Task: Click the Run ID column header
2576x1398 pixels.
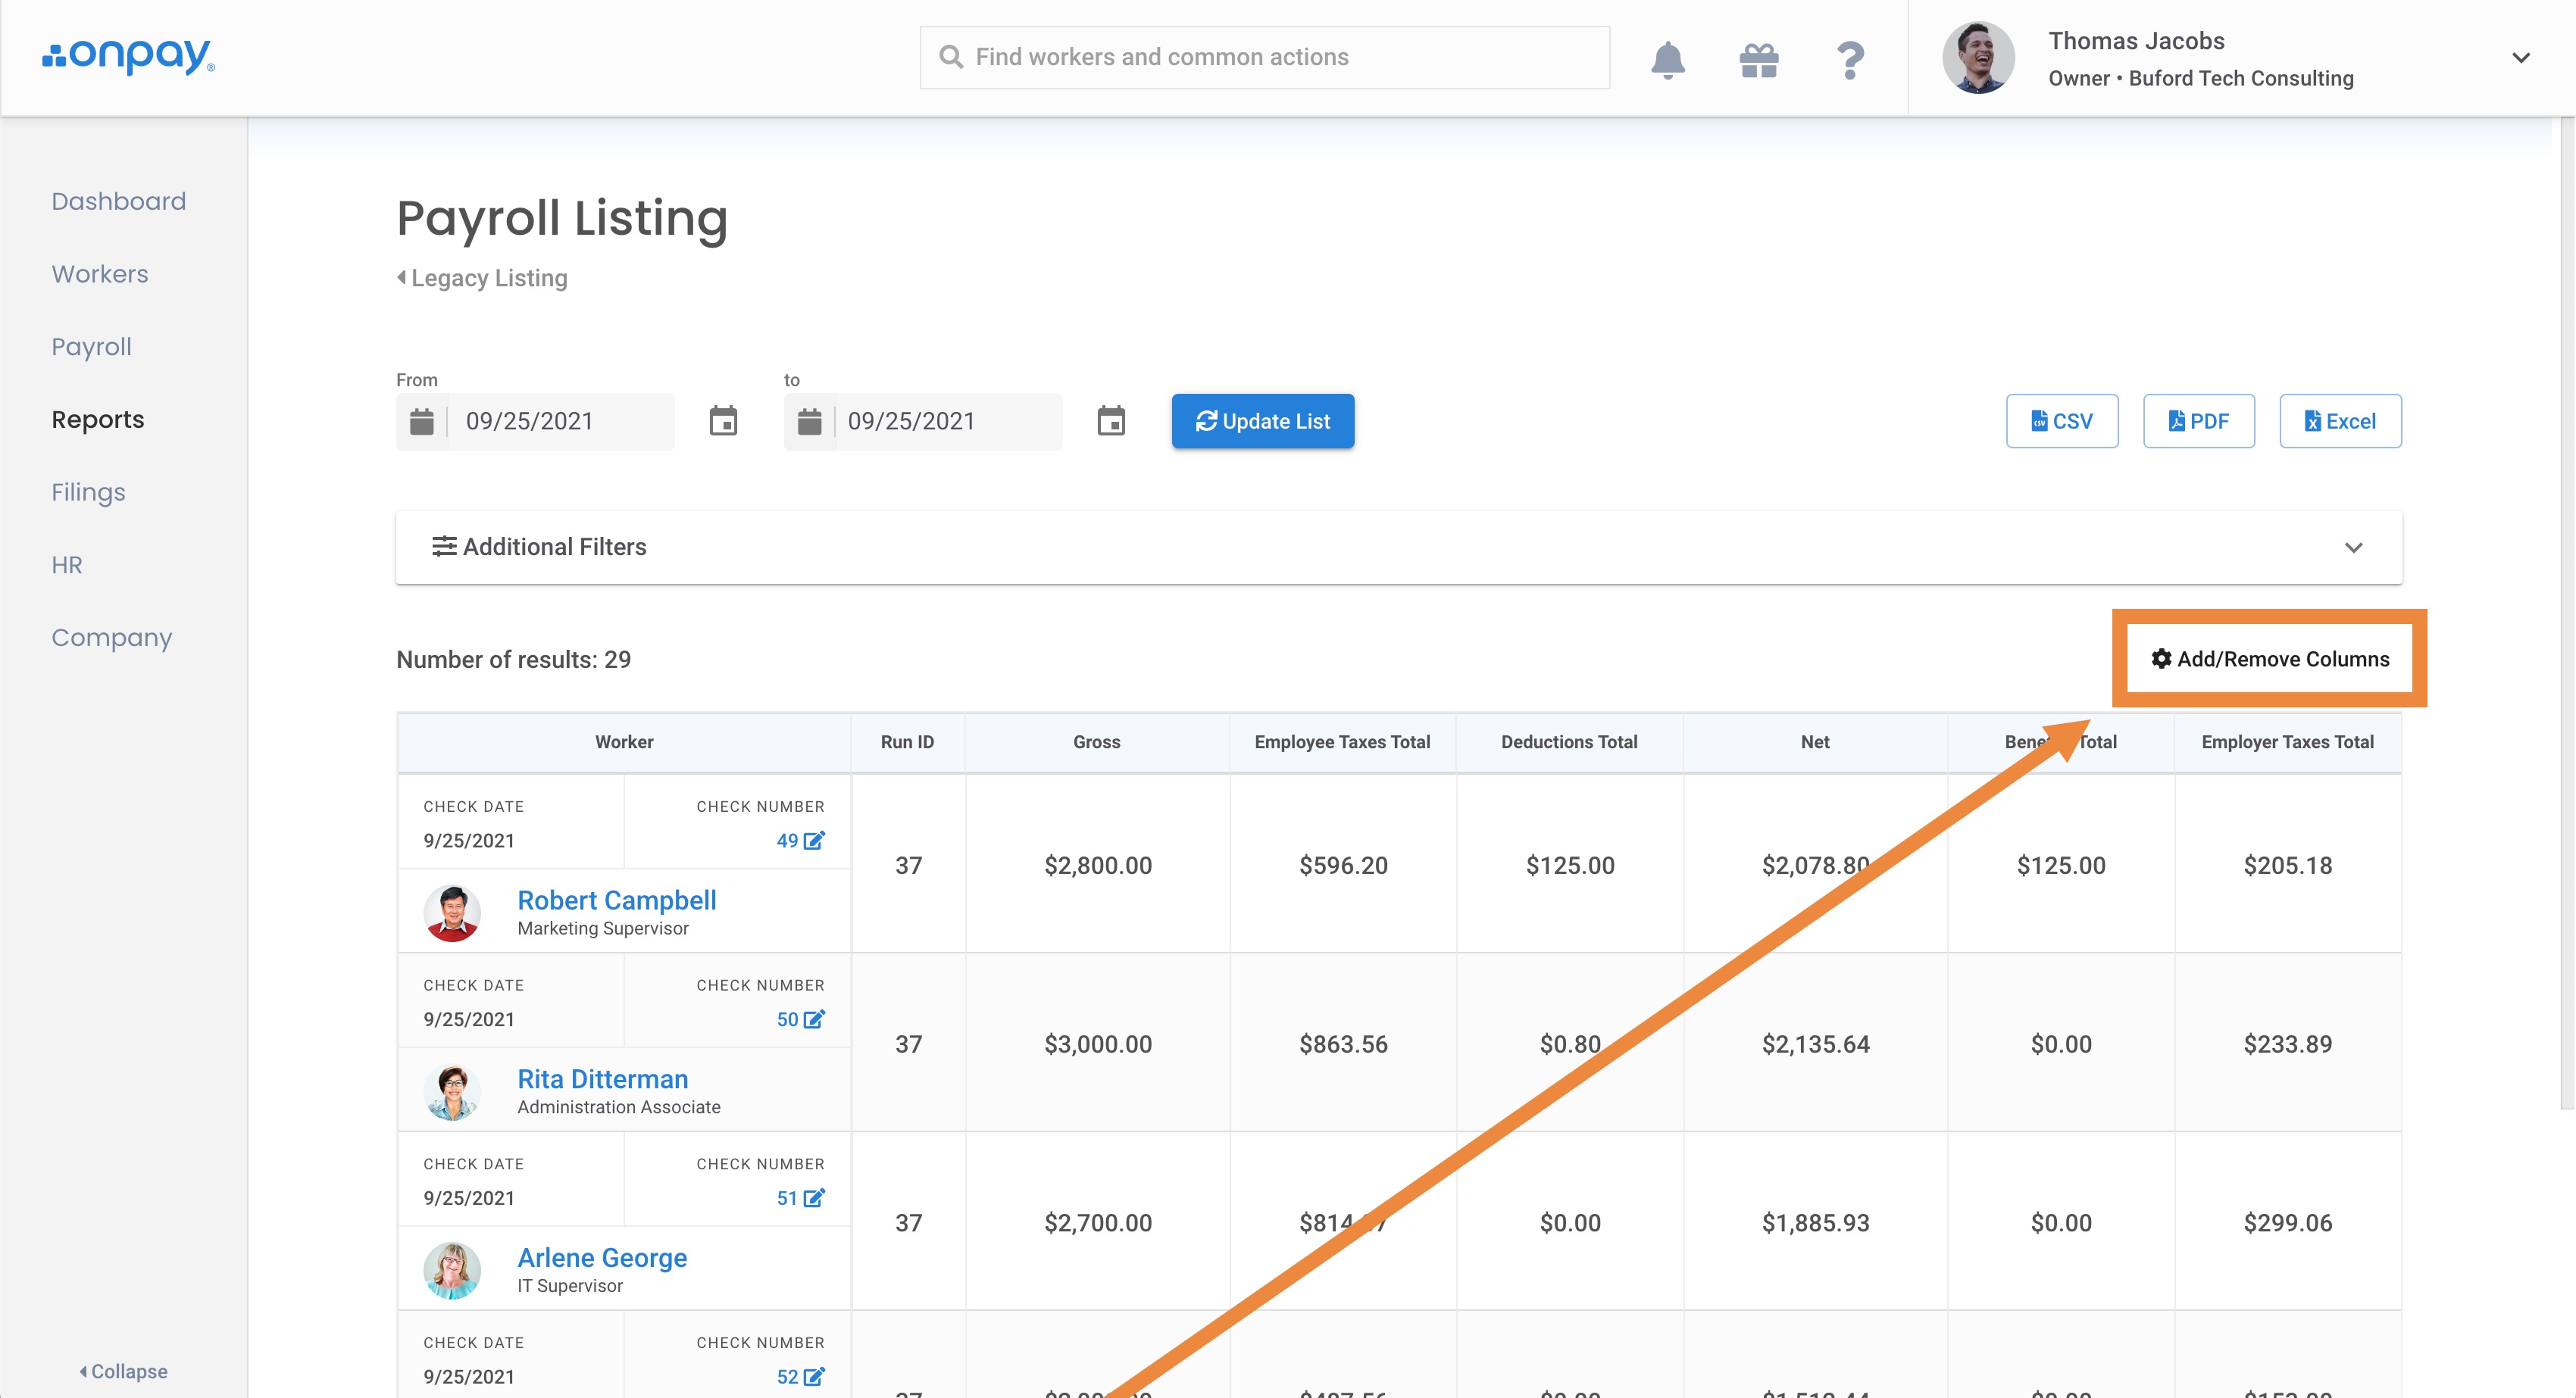Action: [907, 742]
